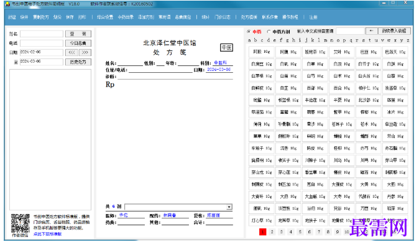Open 门诊日志 from the toolbar
This screenshot has height=247, width=419.
tap(223, 17)
